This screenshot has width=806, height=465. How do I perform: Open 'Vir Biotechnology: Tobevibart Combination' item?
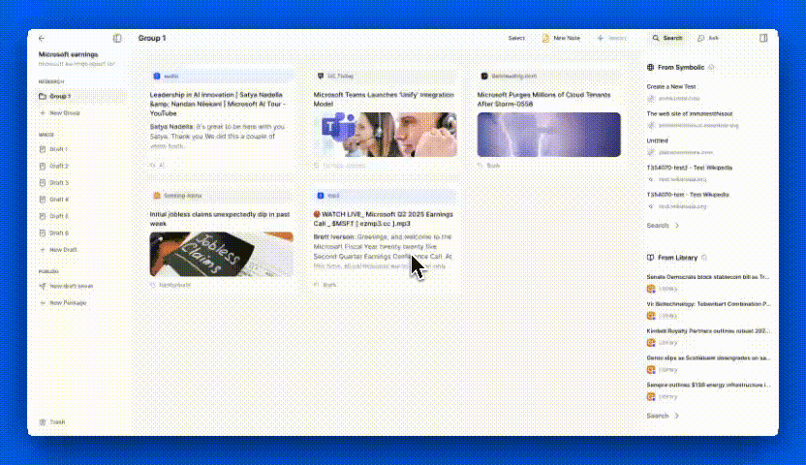click(x=709, y=304)
